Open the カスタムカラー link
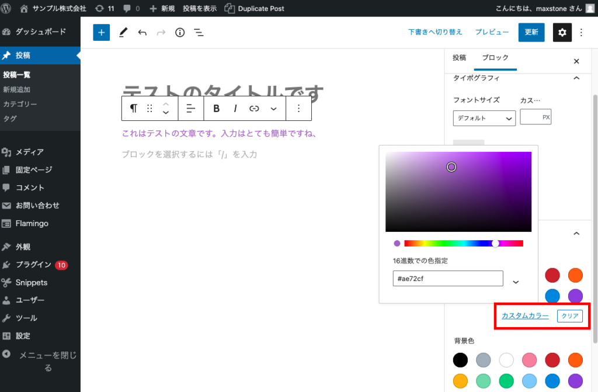Image resolution: width=598 pixels, height=392 pixels. pyautogui.click(x=523, y=315)
